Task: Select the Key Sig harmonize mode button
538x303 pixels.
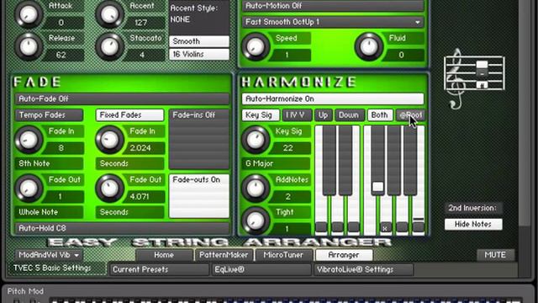Action: click(x=261, y=115)
